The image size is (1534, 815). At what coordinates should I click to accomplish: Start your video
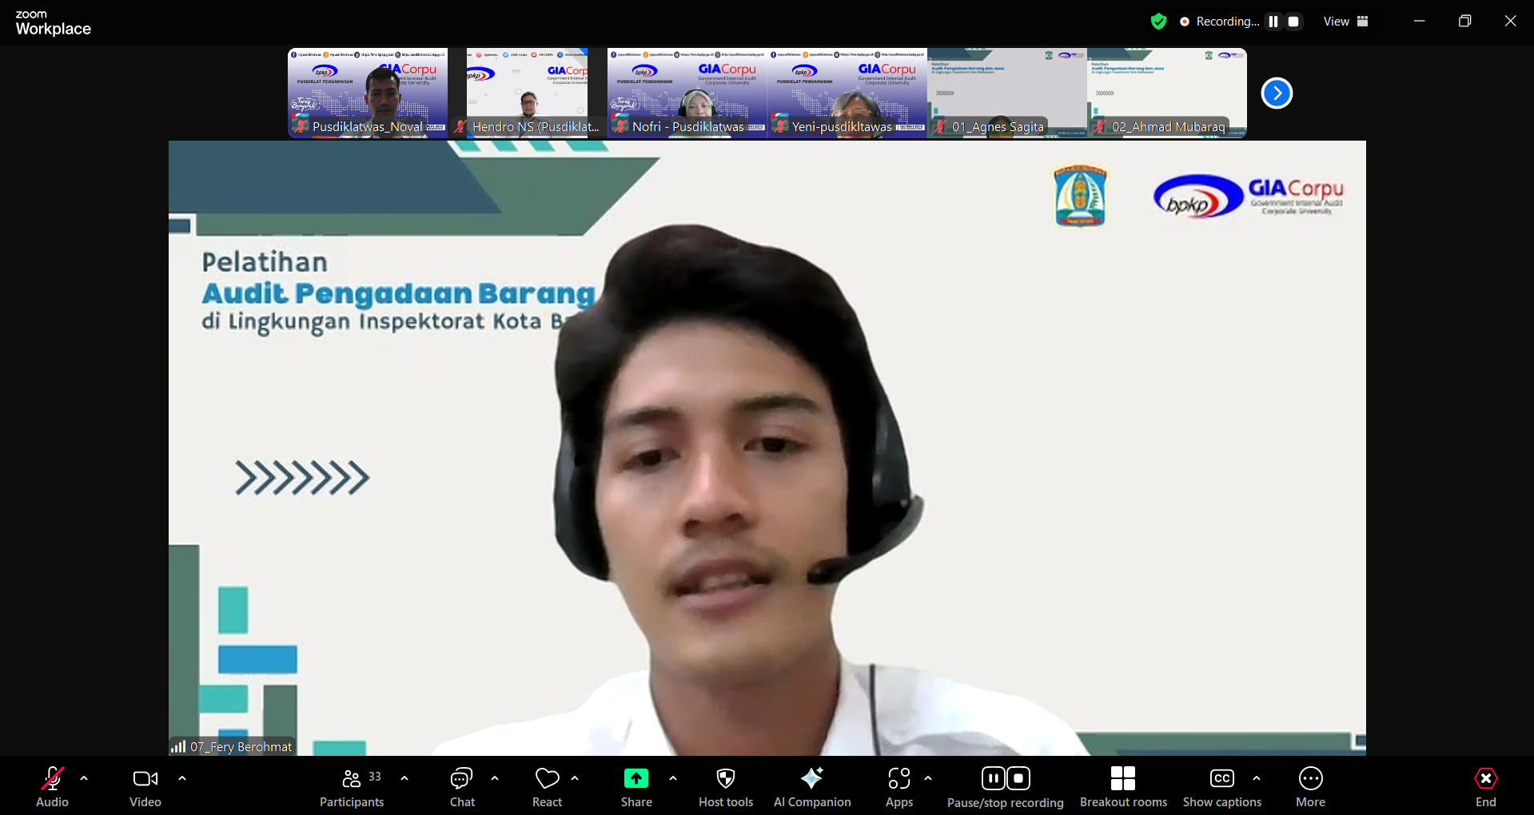click(145, 786)
